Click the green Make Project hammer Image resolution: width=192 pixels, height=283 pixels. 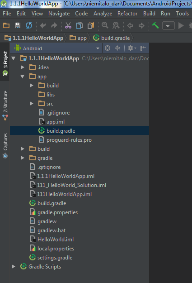click(155, 25)
